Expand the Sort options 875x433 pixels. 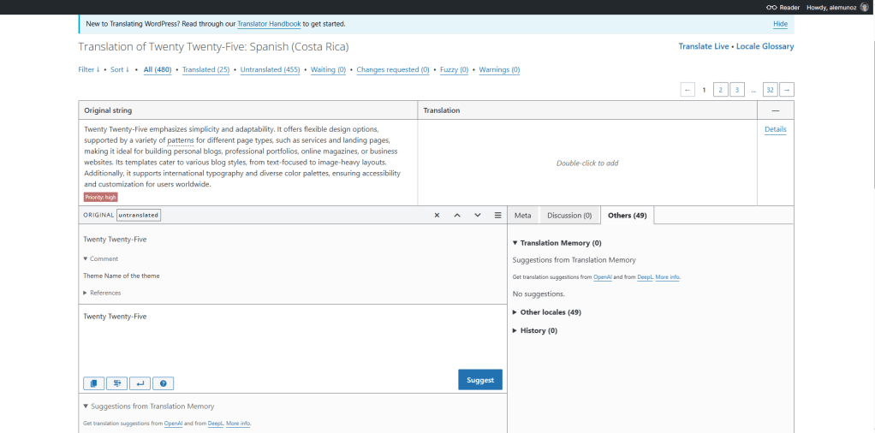pos(119,70)
